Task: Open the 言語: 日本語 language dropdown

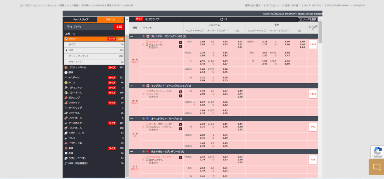Action: (293, 5)
